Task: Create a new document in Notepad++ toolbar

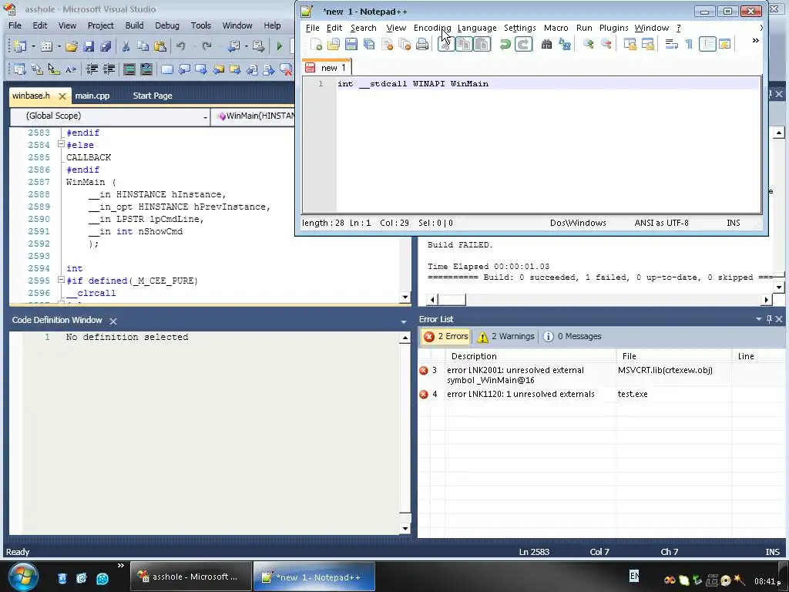Action: coord(316,45)
